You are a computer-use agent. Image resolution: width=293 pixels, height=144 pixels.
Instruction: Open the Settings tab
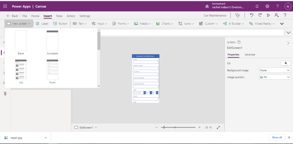[85, 16]
